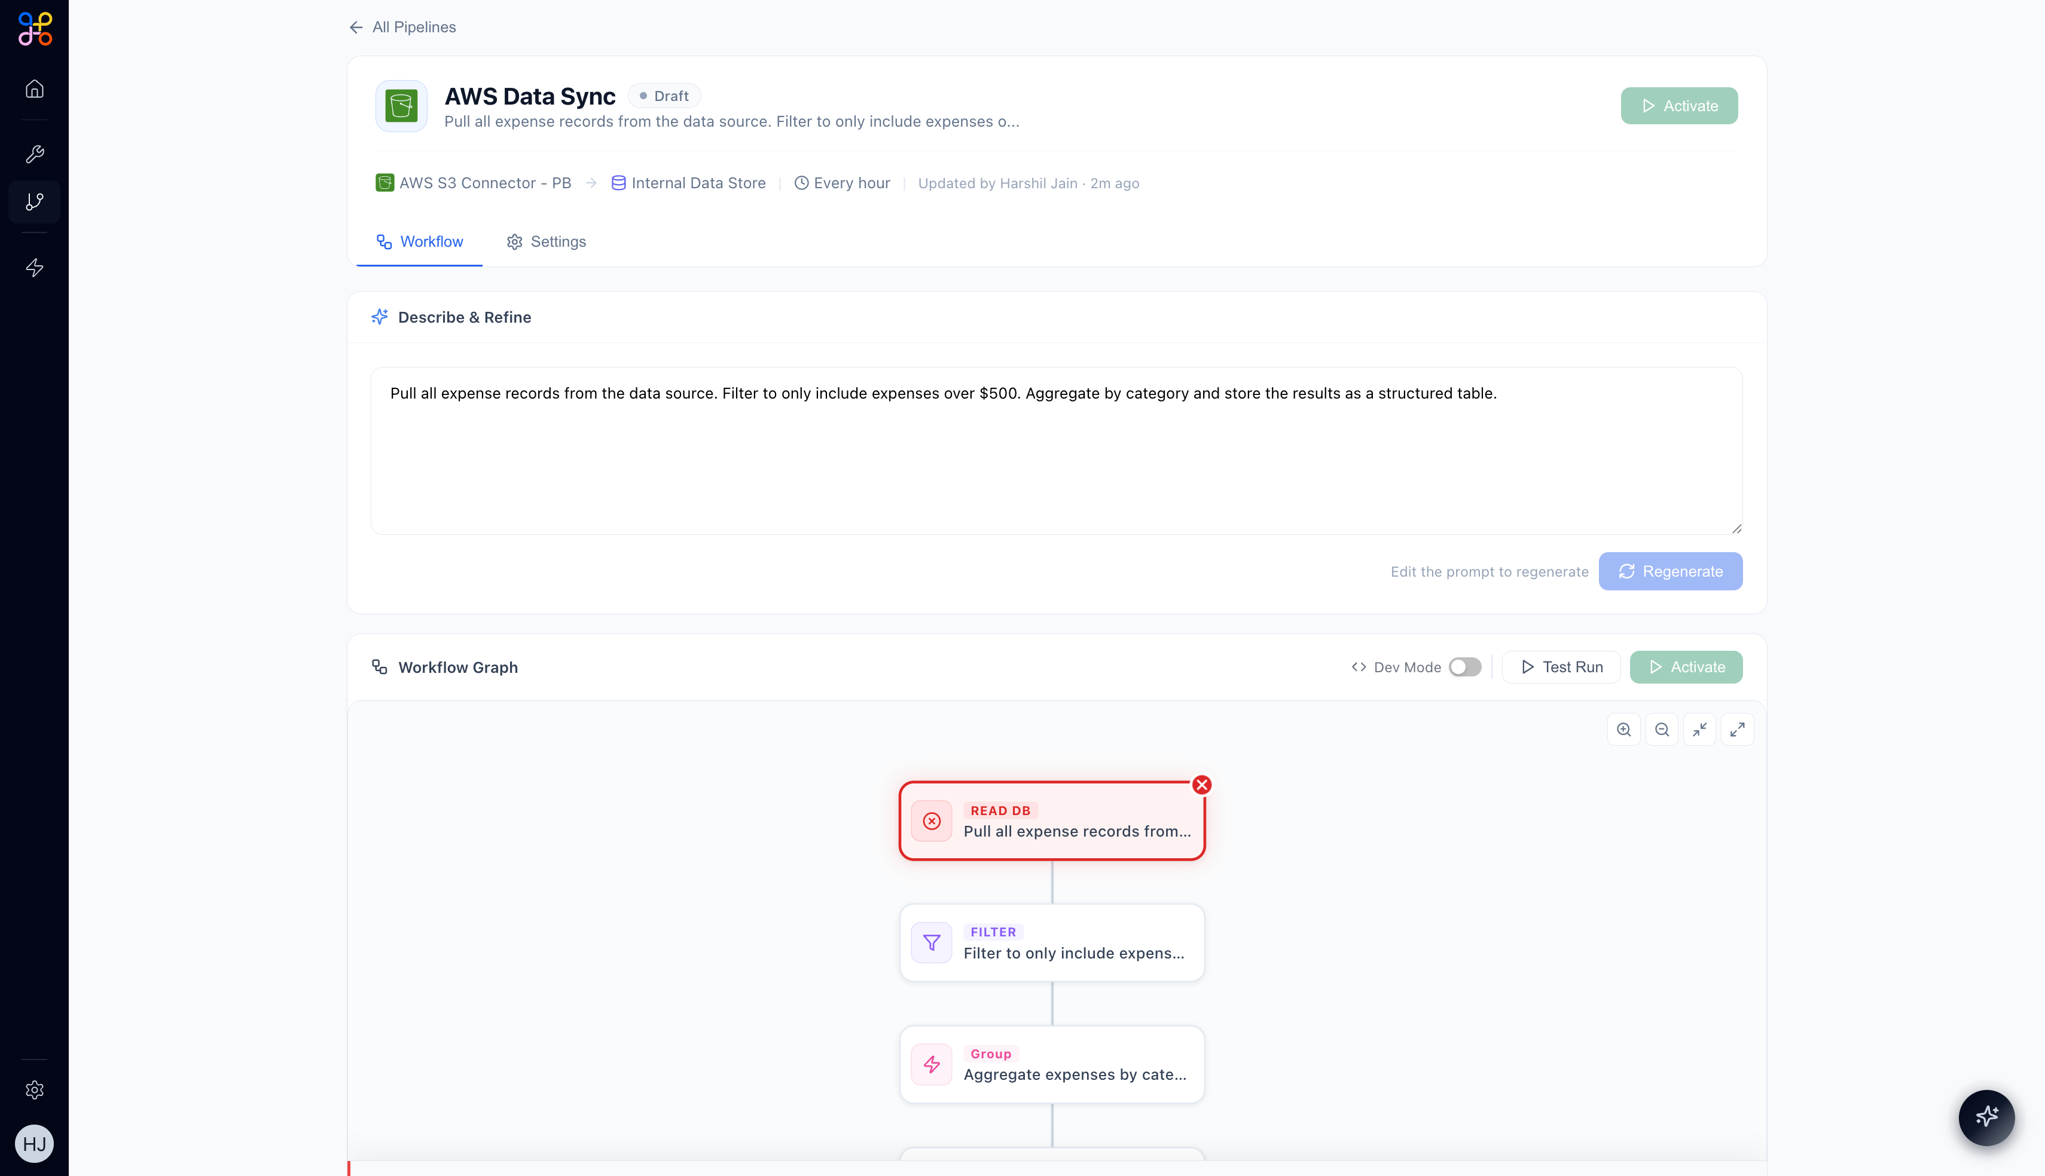Click the Internal Data Store database icon

click(x=618, y=182)
